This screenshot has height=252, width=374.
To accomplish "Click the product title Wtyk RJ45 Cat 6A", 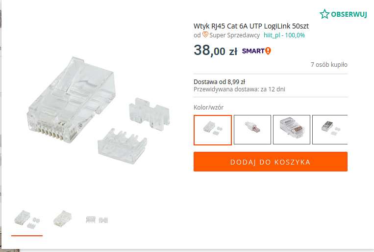I will pyautogui.click(x=251, y=26).
